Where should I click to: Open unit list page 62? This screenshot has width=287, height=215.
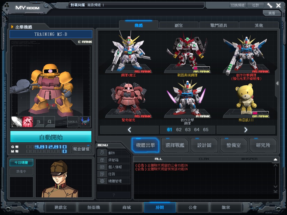(179, 130)
